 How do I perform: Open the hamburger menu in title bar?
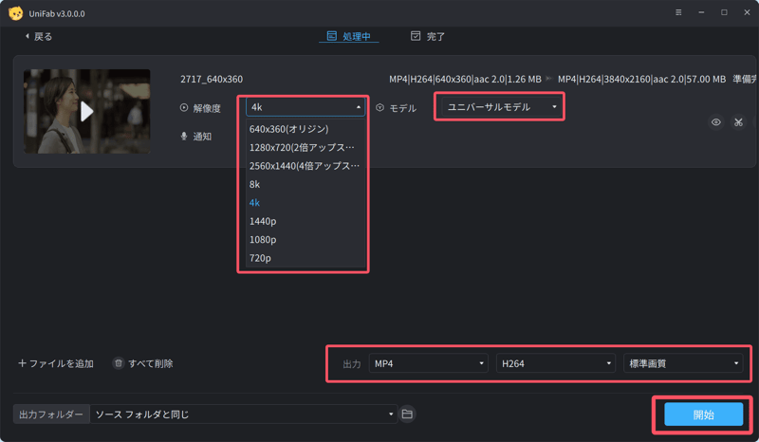pos(677,12)
